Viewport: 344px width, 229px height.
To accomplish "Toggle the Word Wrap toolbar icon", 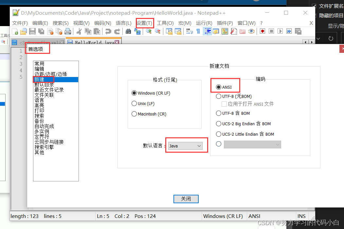I will click(x=189, y=32).
